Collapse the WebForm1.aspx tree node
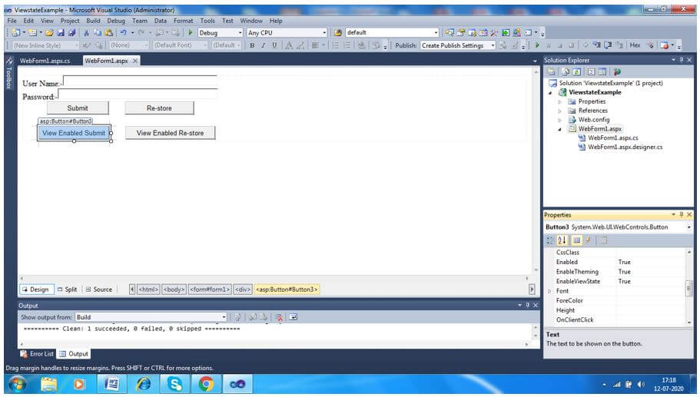Screen dimensions: 700x397 point(559,129)
